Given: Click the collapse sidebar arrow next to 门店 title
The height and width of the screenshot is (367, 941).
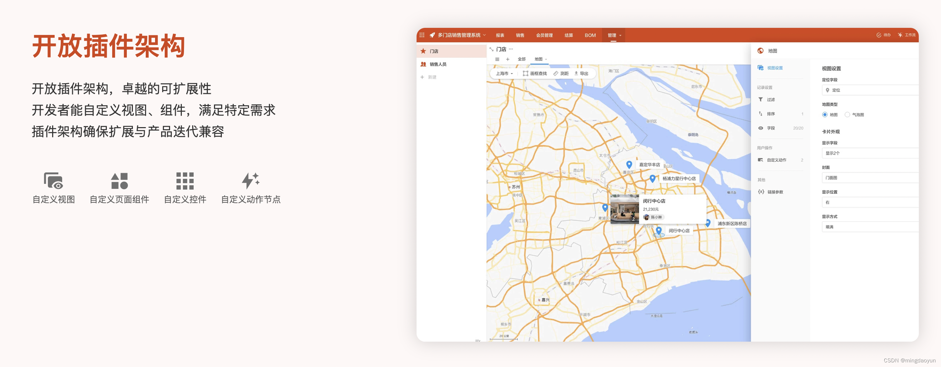Looking at the screenshot, I should [491, 49].
